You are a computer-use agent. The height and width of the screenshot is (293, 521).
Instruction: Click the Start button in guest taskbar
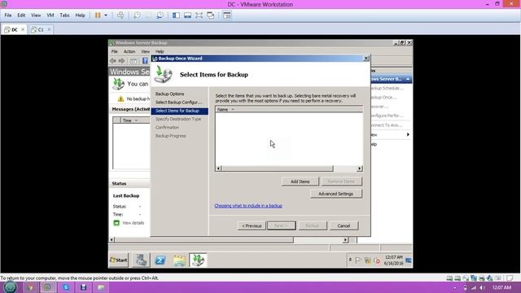point(119,260)
